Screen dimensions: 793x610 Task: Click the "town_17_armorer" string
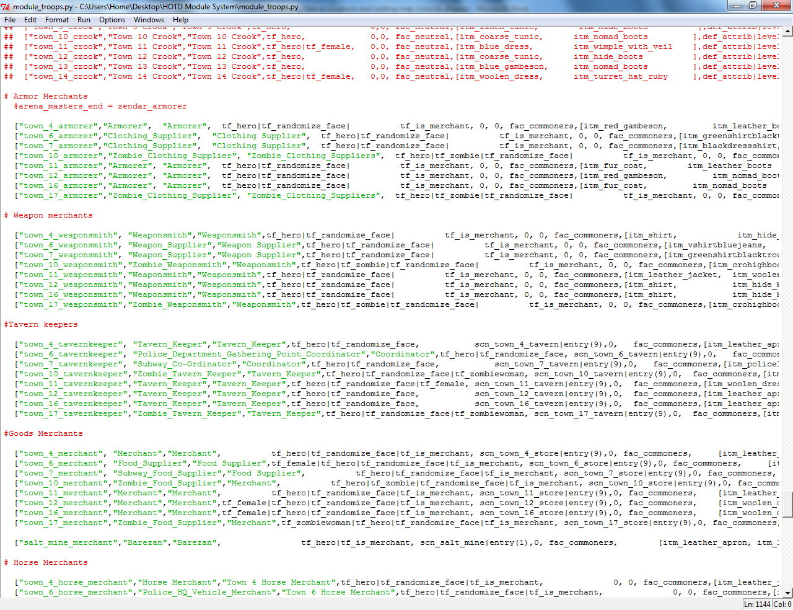[61, 195]
